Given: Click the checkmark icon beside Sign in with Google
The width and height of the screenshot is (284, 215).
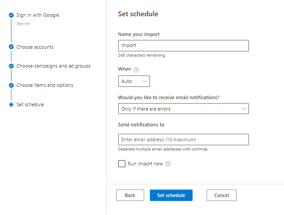Looking at the screenshot, I should click(x=11, y=15).
